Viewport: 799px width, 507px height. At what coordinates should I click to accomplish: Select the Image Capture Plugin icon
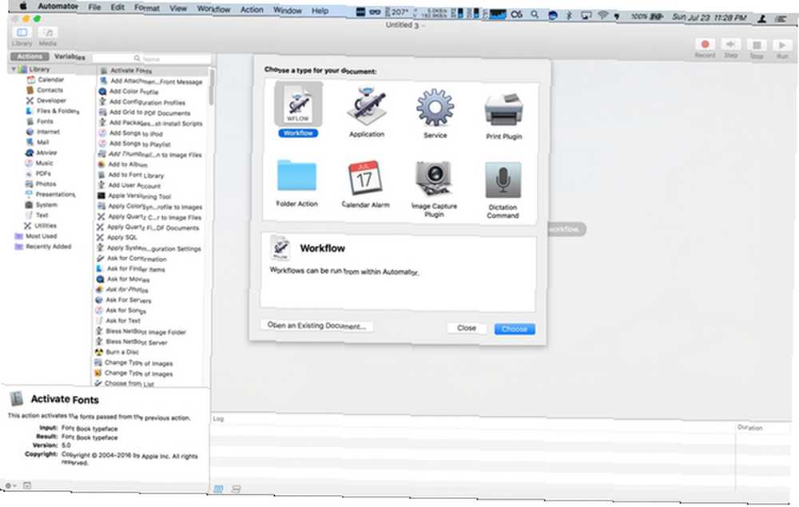(x=434, y=180)
